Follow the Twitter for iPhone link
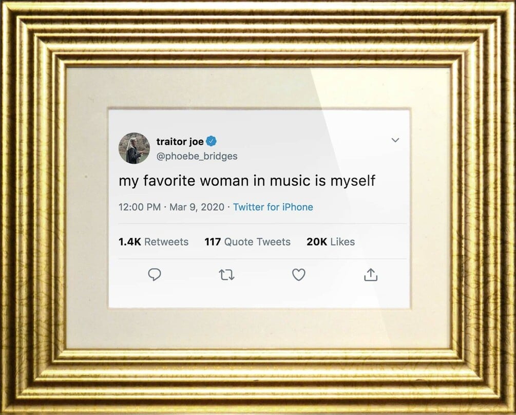Image resolution: width=516 pixels, height=415 pixels. (273, 207)
